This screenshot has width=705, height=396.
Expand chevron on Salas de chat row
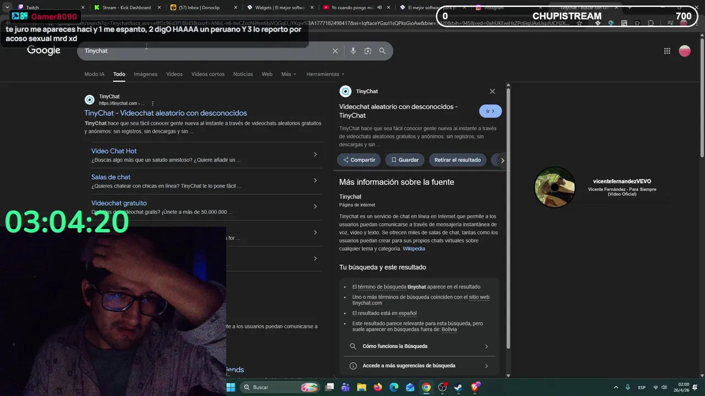[x=315, y=180]
